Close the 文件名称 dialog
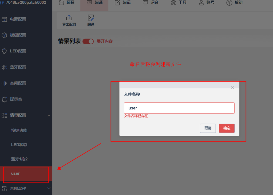Viewport: 273px width, 195px height. click(232, 88)
